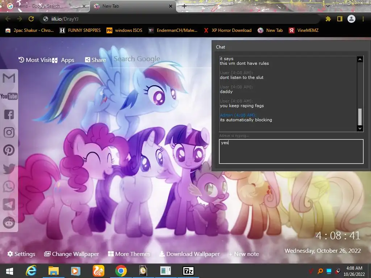Image resolution: width=371 pixels, height=278 pixels.
Task: Open the FUNNY SNIPPIES bookmark
Action: (x=80, y=30)
